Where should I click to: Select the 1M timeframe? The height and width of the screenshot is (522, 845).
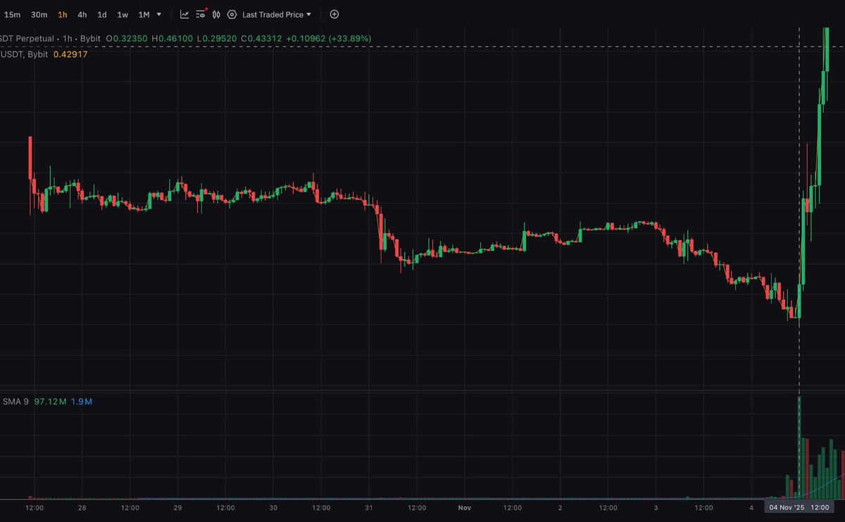pyautogui.click(x=144, y=14)
